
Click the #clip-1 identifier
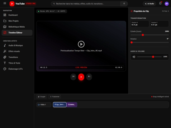(165, 11)
